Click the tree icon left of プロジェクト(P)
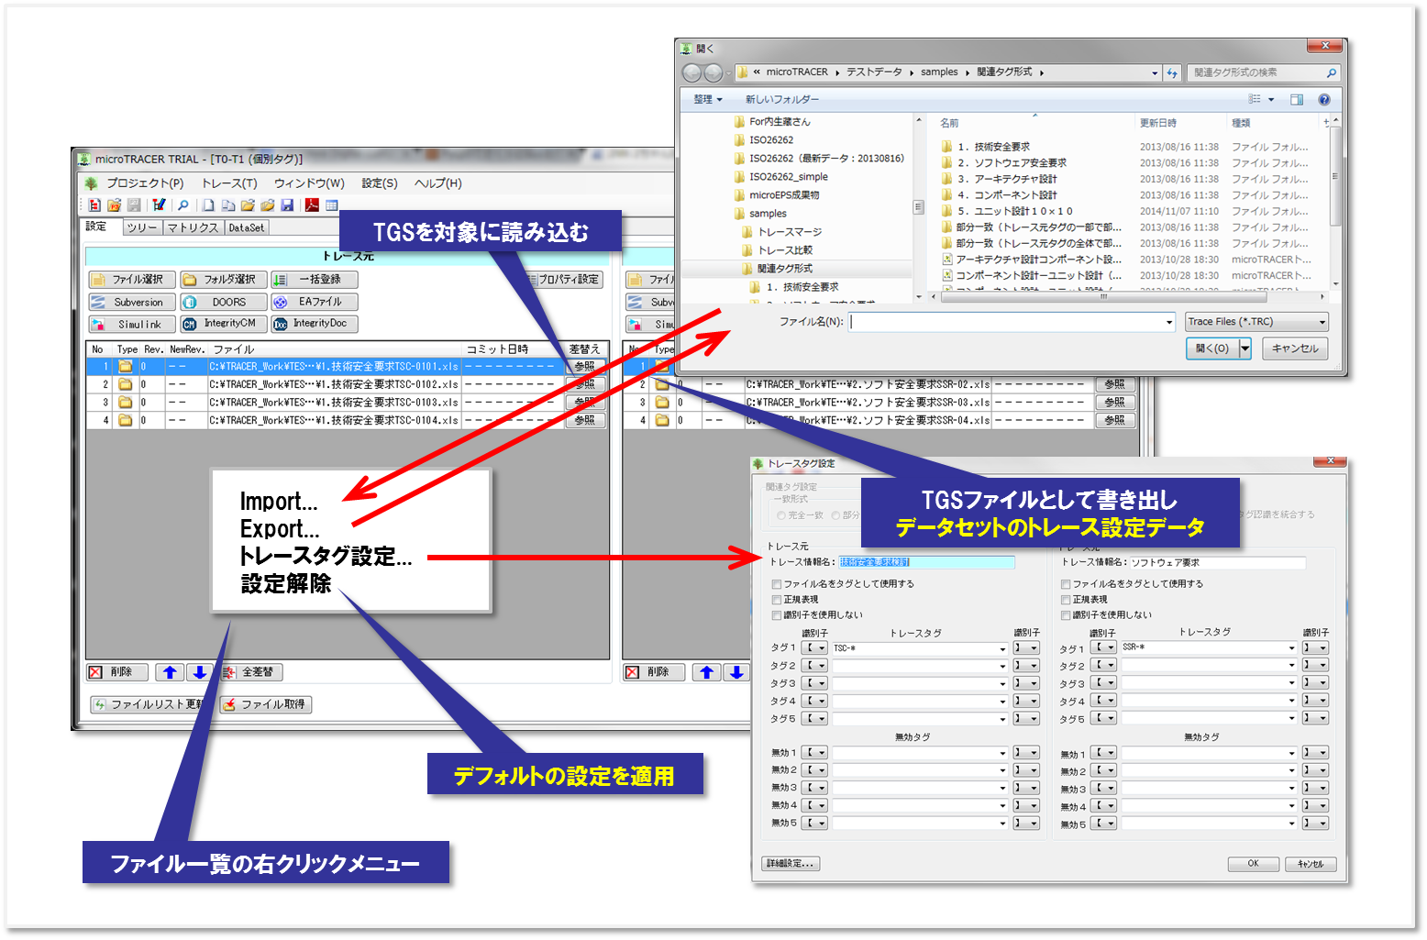 (92, 183)
